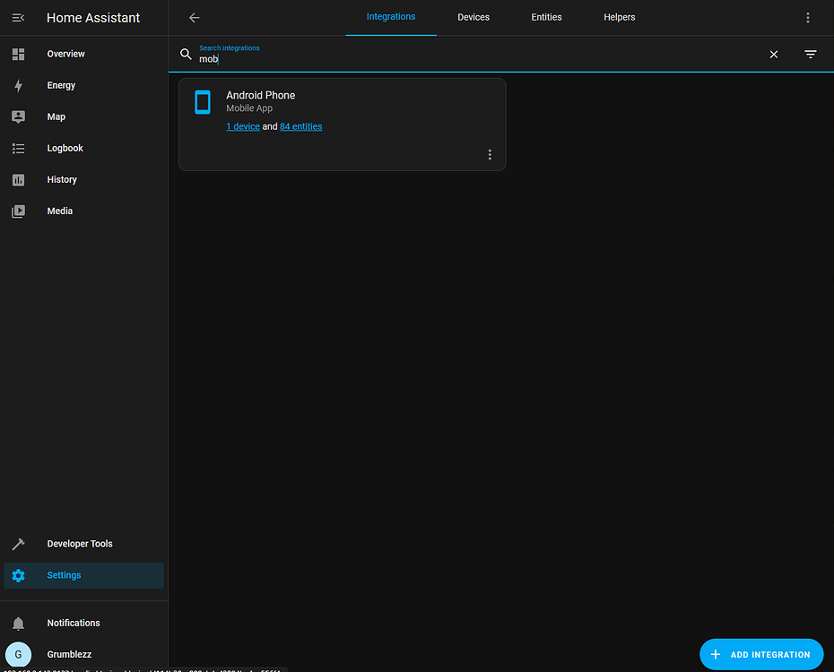Open the top-right overflow menu
This screenshot has width=834, height=672.
pyautogui.click(x=807, y=17)
